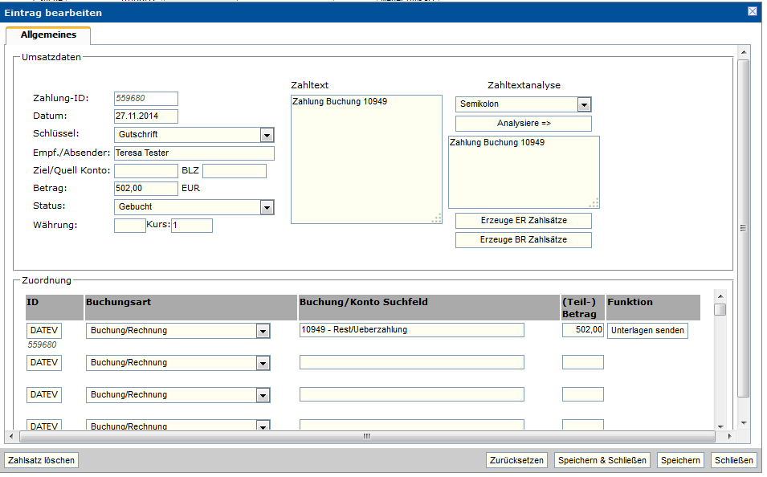Viewport: 767px width, 477px height.
Task: Expand the Status dropdown showing Gebucht
Action: click(267, 207)
